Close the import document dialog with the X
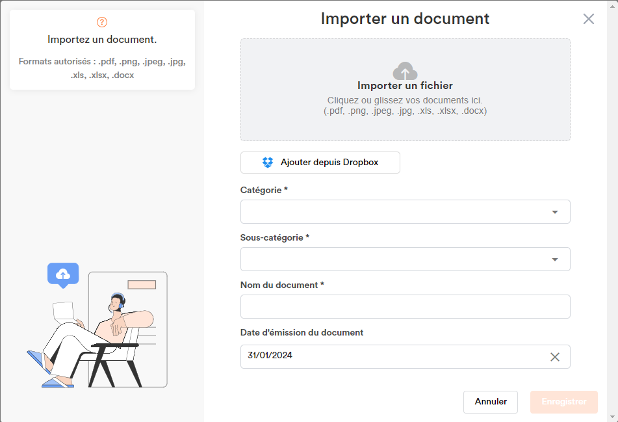The height and width of the screenshot is (422, 618). [589, 19]
